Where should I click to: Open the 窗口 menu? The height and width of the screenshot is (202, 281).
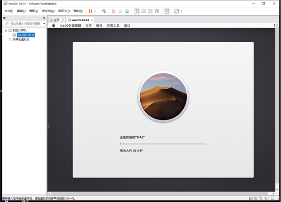tap(127, 25)
